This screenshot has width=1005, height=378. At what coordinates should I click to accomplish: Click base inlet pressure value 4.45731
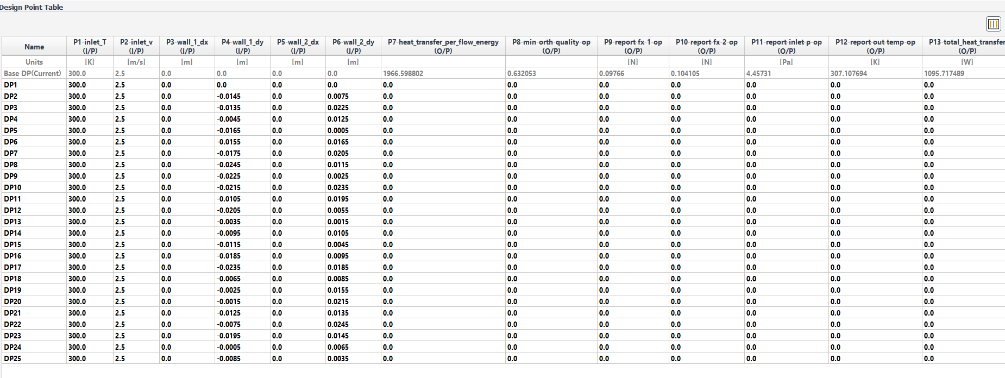[758, 73]
